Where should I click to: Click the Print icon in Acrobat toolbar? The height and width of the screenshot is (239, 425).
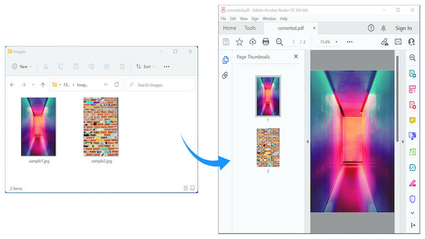(266, 42)
